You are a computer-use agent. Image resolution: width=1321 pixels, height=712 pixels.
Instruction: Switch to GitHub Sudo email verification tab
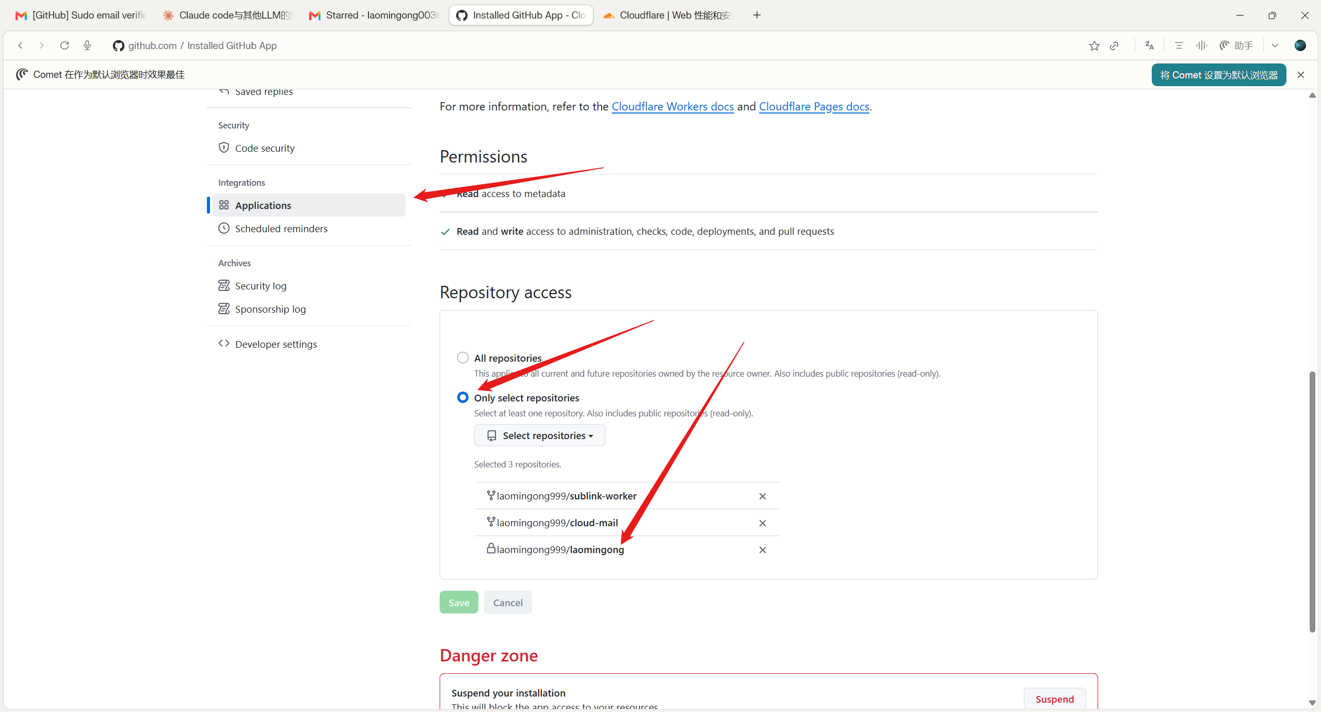point(81,15)
